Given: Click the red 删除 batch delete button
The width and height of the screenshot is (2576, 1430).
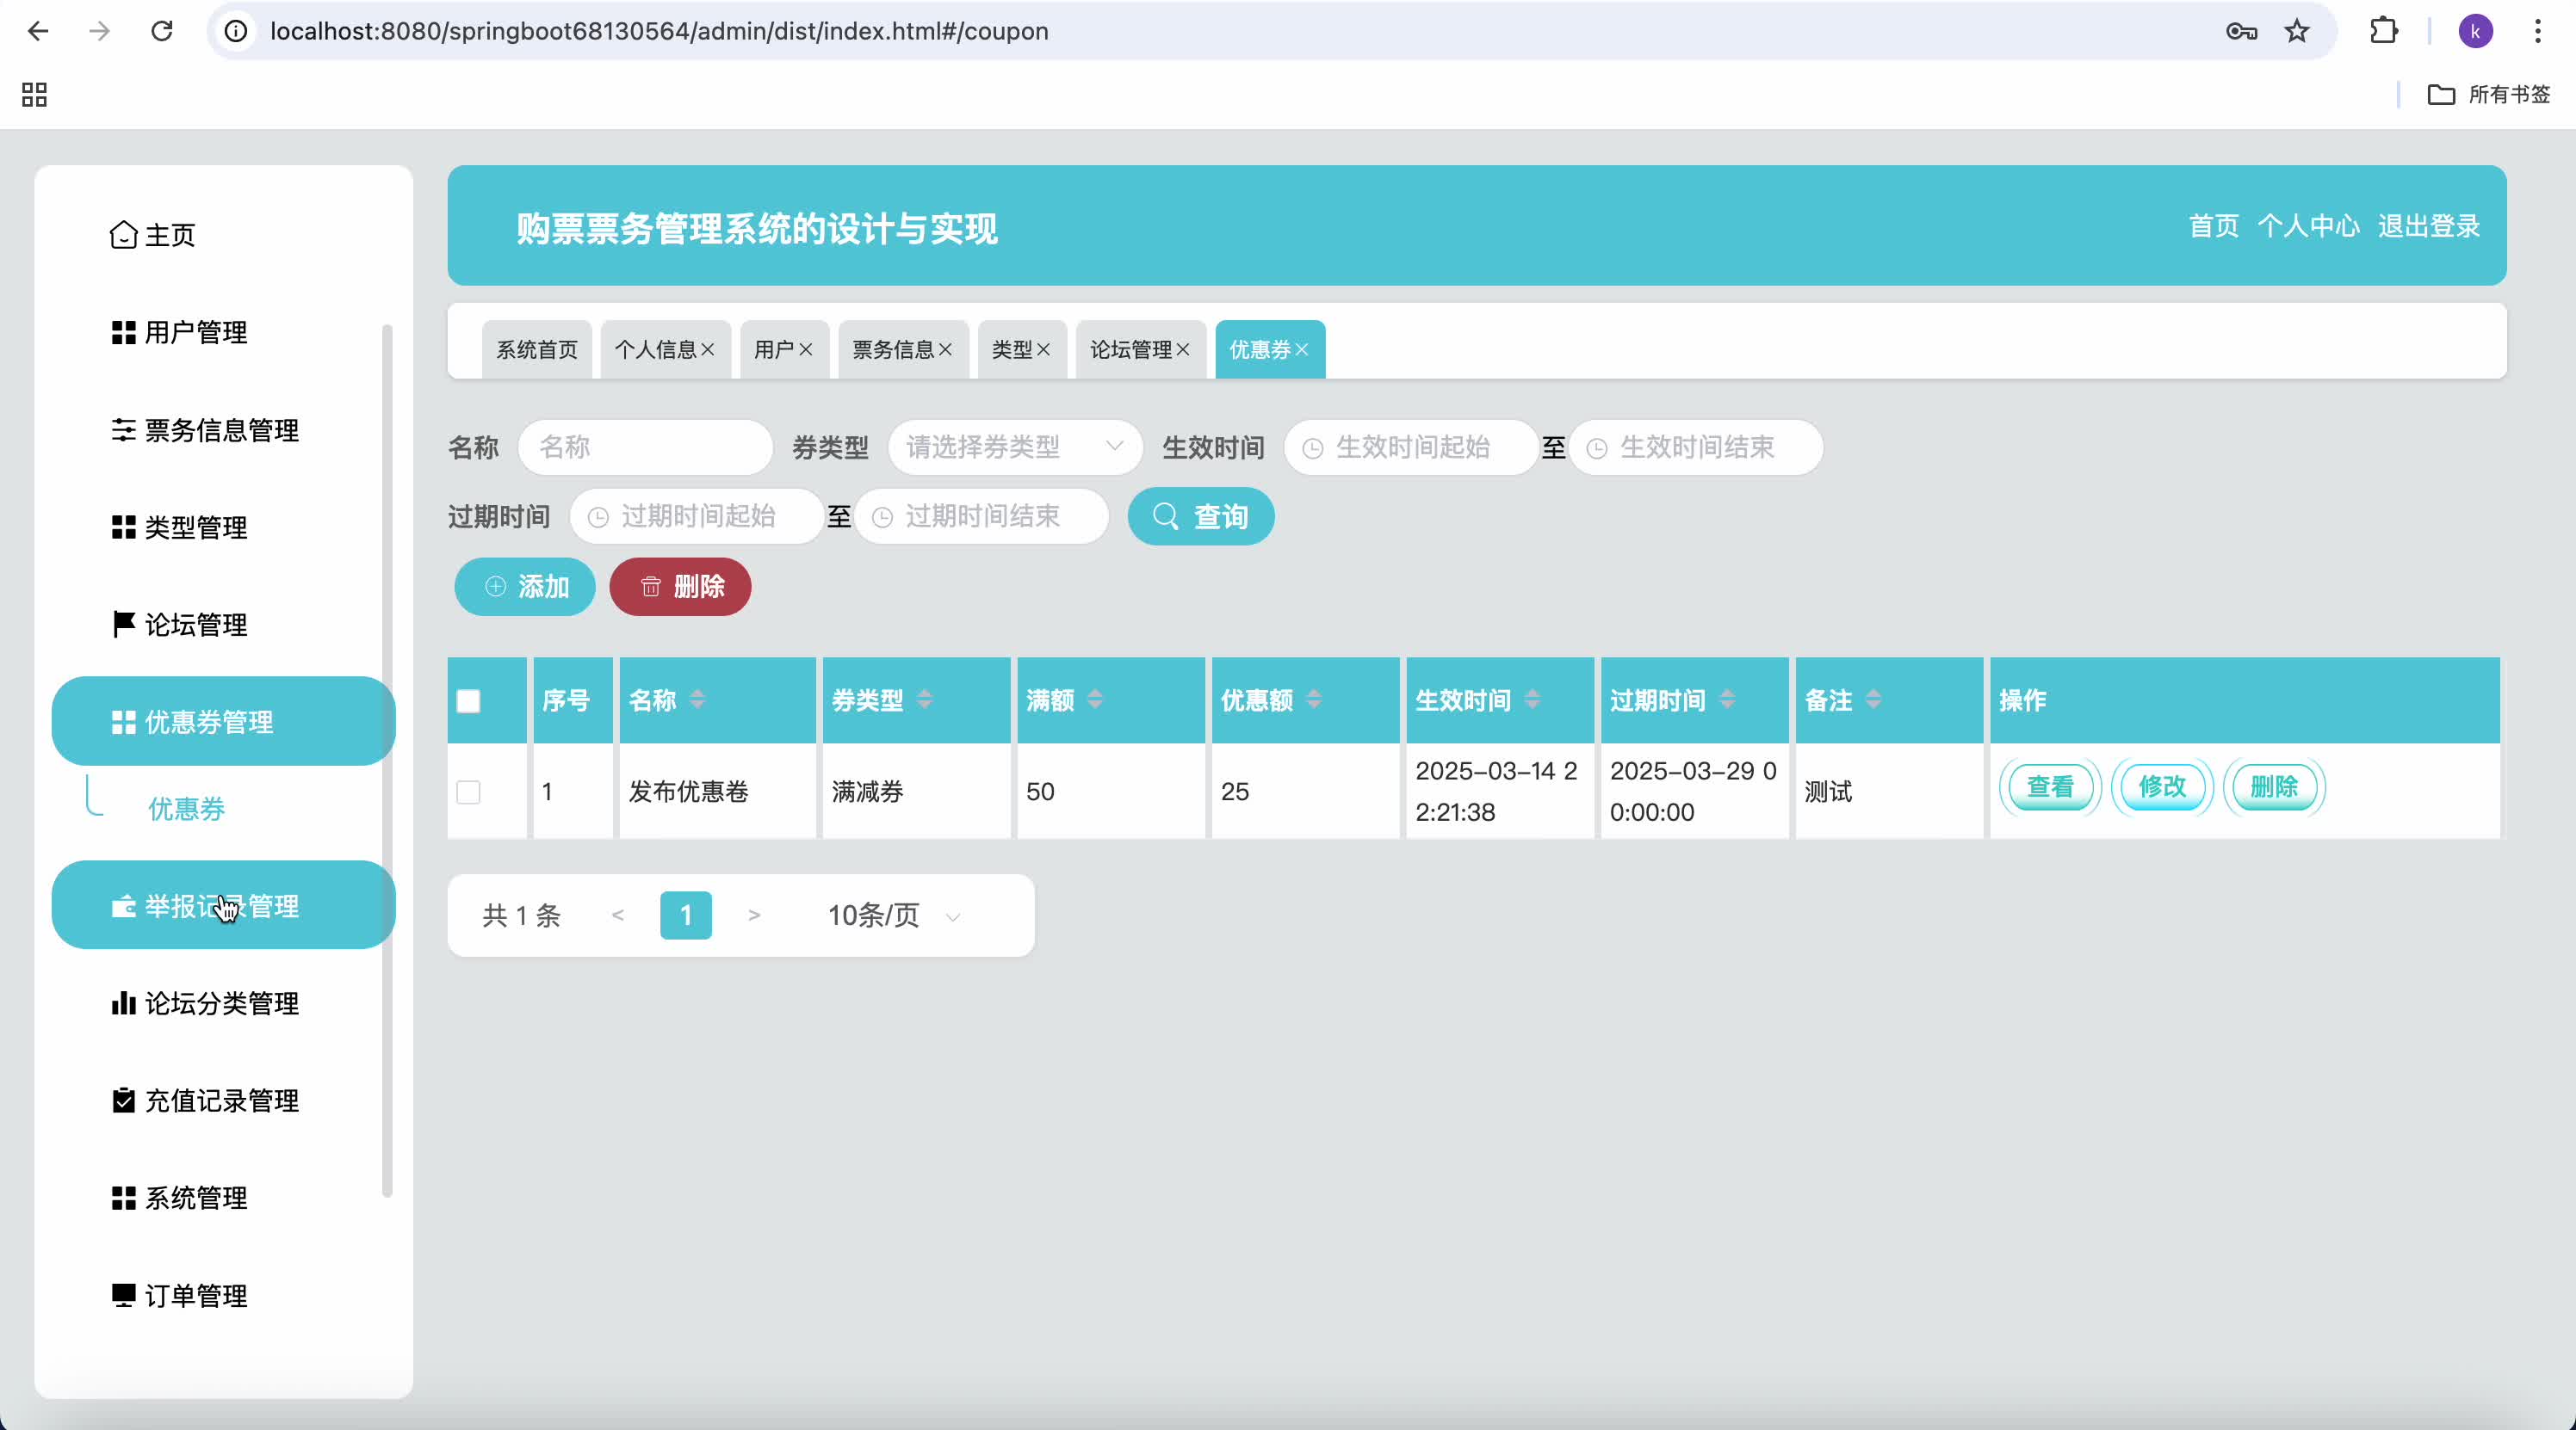Looking at the screenshot, I should (680, 587).
